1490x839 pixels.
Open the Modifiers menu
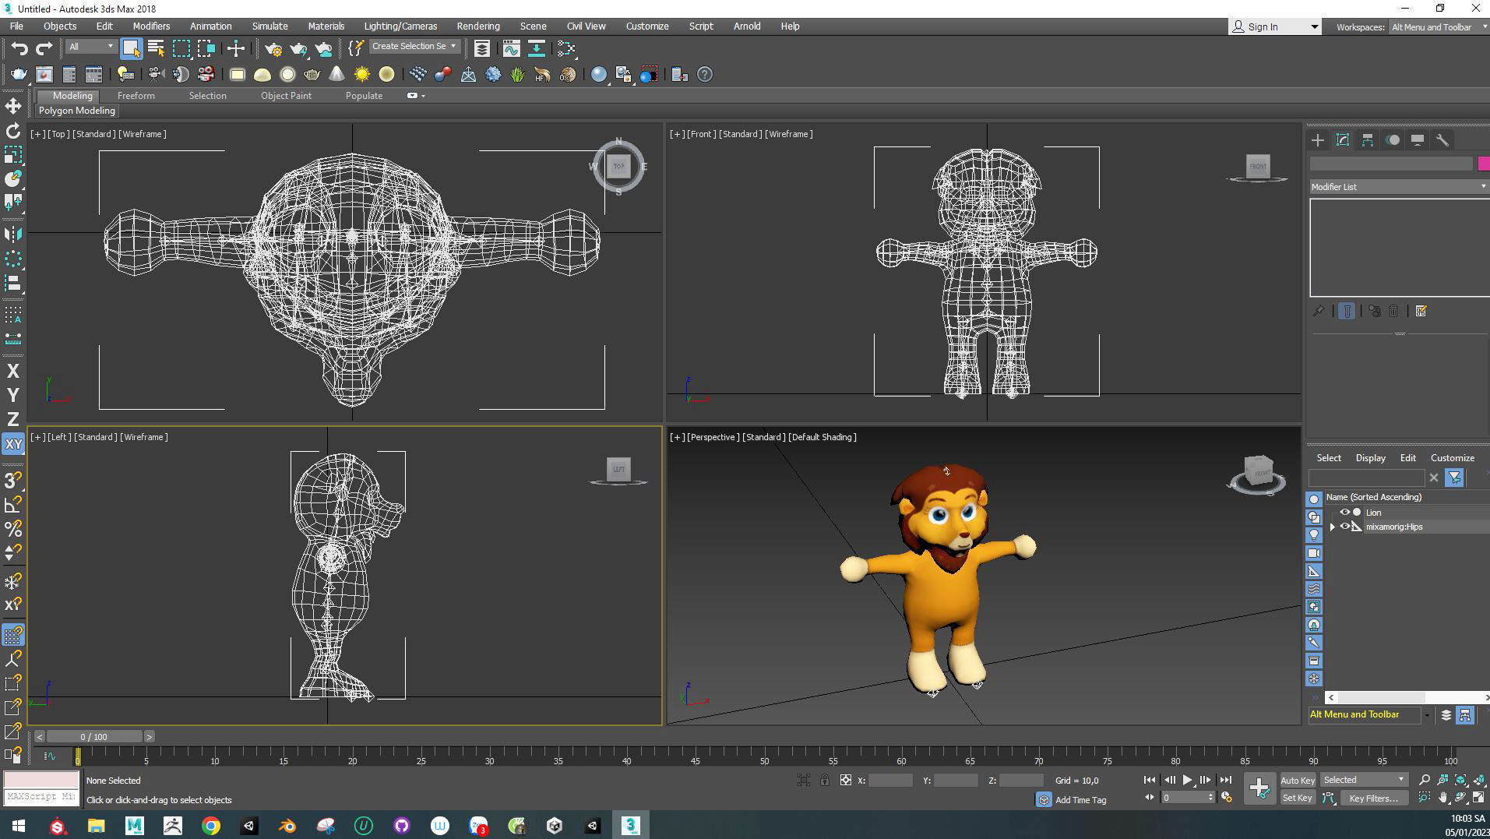[151, 26]
